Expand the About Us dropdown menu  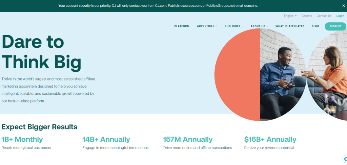pos(259,26)
